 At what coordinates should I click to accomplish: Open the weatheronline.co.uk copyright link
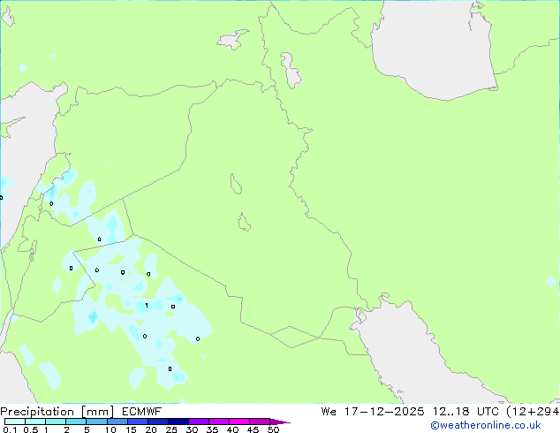[486, 425]
